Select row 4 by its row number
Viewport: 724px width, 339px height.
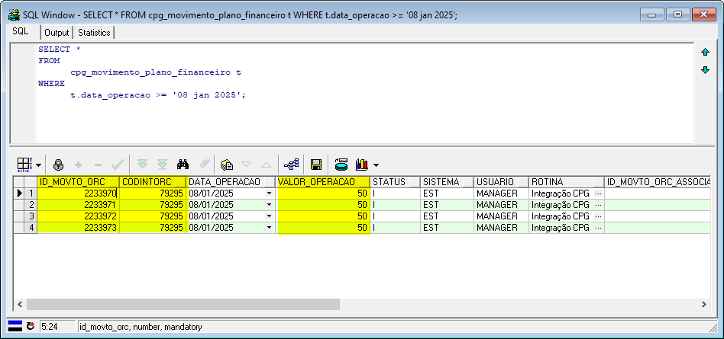31,228
